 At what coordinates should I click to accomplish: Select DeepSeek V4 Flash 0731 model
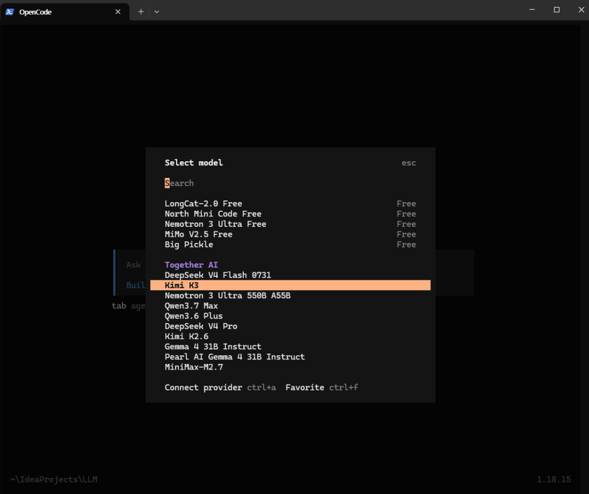[x=290, y=275]
